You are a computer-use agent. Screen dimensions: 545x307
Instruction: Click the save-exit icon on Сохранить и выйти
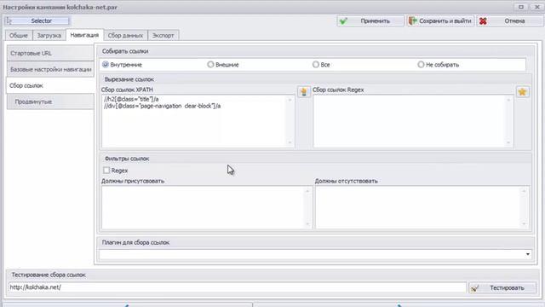pyautogui.click(x=412, y=20)
